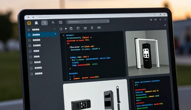Click the magnifier icon at the toolbar's right side
Image resolution: width=191 pixels, height=110 pixels.
151,20
